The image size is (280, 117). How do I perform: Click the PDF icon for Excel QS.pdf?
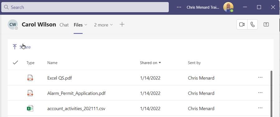(30, 78)
